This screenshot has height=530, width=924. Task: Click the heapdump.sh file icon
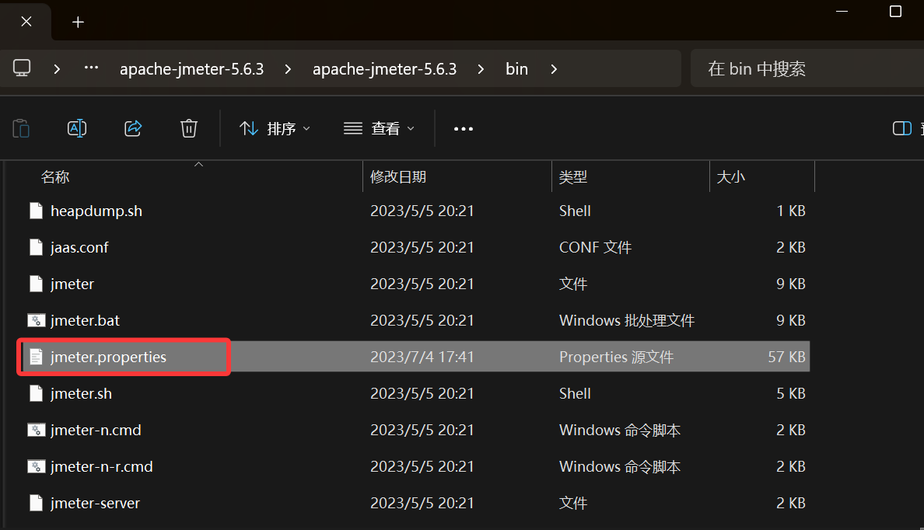click(x=36, y=211)
